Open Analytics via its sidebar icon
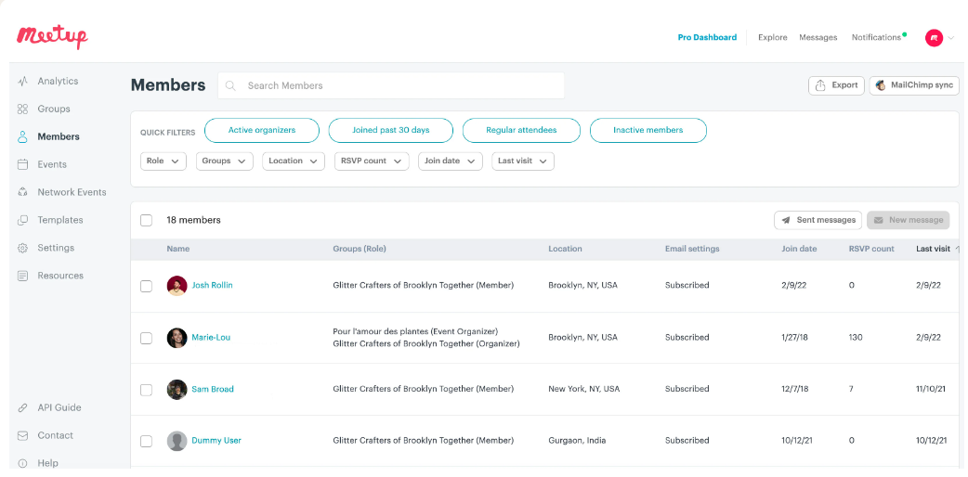 (22, 82)
